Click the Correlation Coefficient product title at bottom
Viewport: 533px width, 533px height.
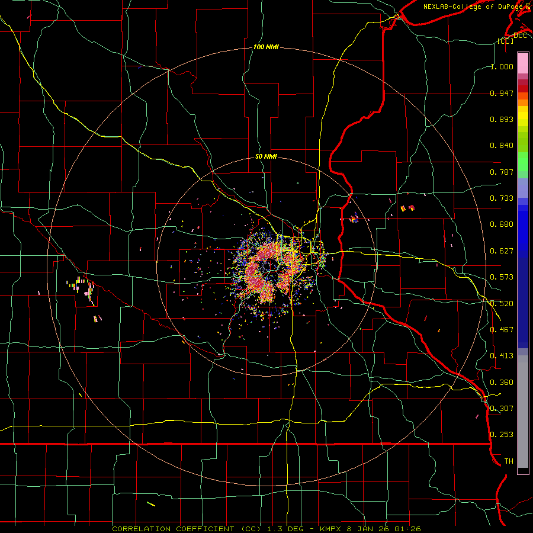pyautogui.click(x=266, y=529)
